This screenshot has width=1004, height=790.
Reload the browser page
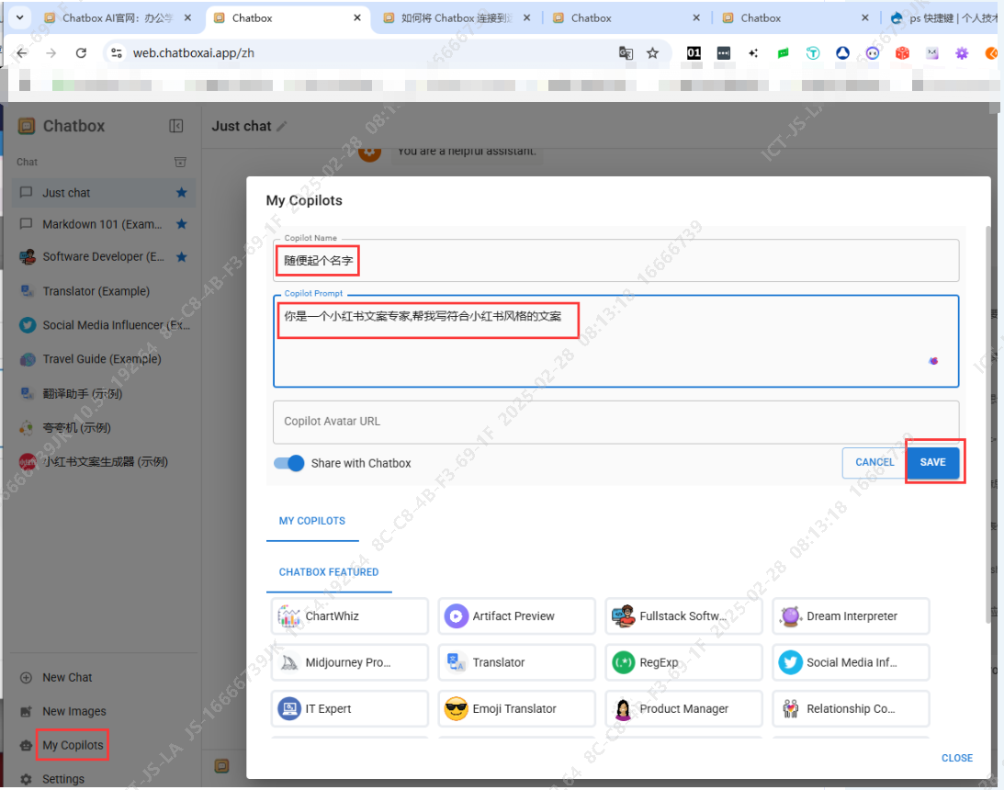81,53
